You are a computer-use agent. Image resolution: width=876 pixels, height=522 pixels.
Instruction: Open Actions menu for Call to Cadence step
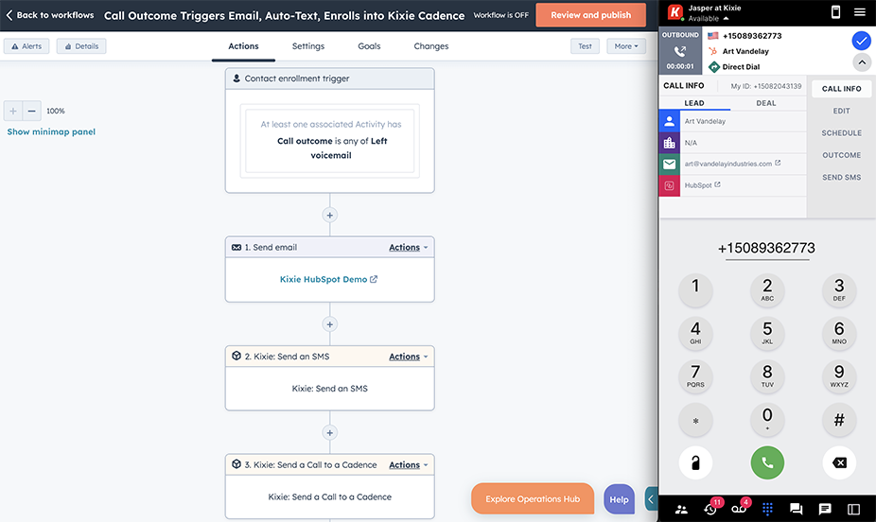click(x=408, y=465)
